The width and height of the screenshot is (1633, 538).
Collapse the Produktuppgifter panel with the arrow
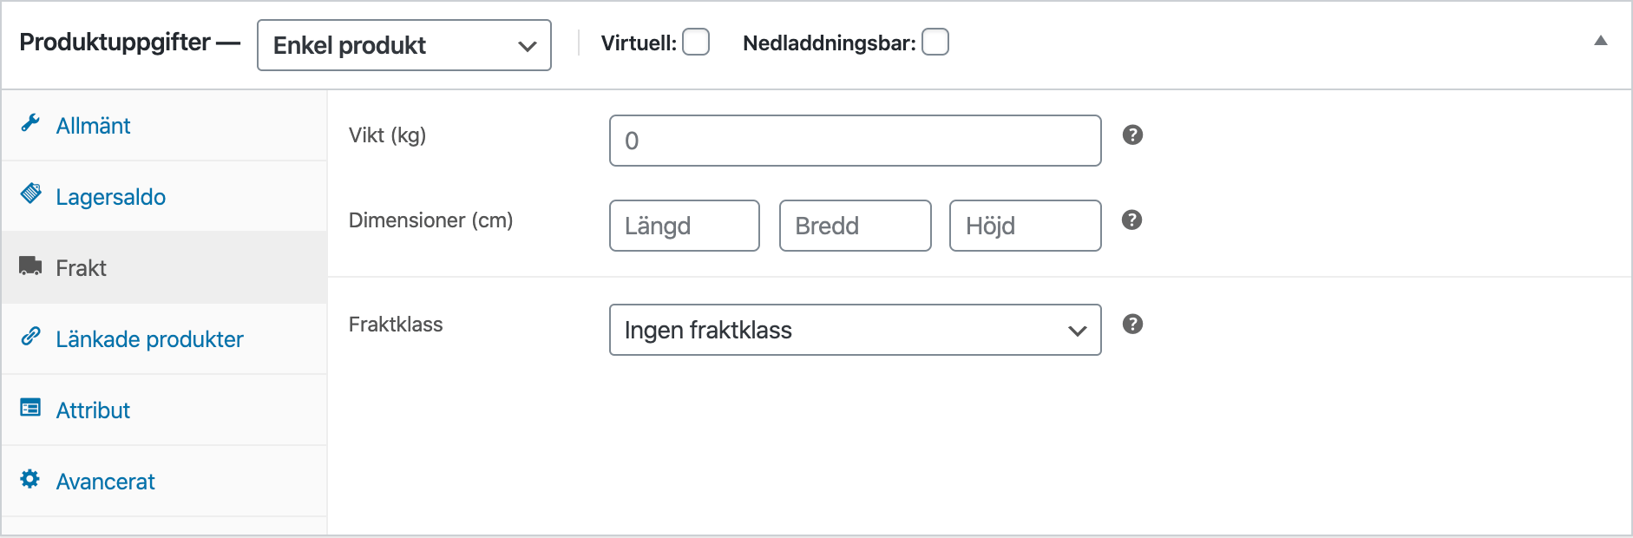tap(1600, 41)
